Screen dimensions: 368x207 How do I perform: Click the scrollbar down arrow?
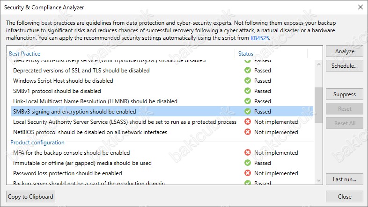click(319, 180)
